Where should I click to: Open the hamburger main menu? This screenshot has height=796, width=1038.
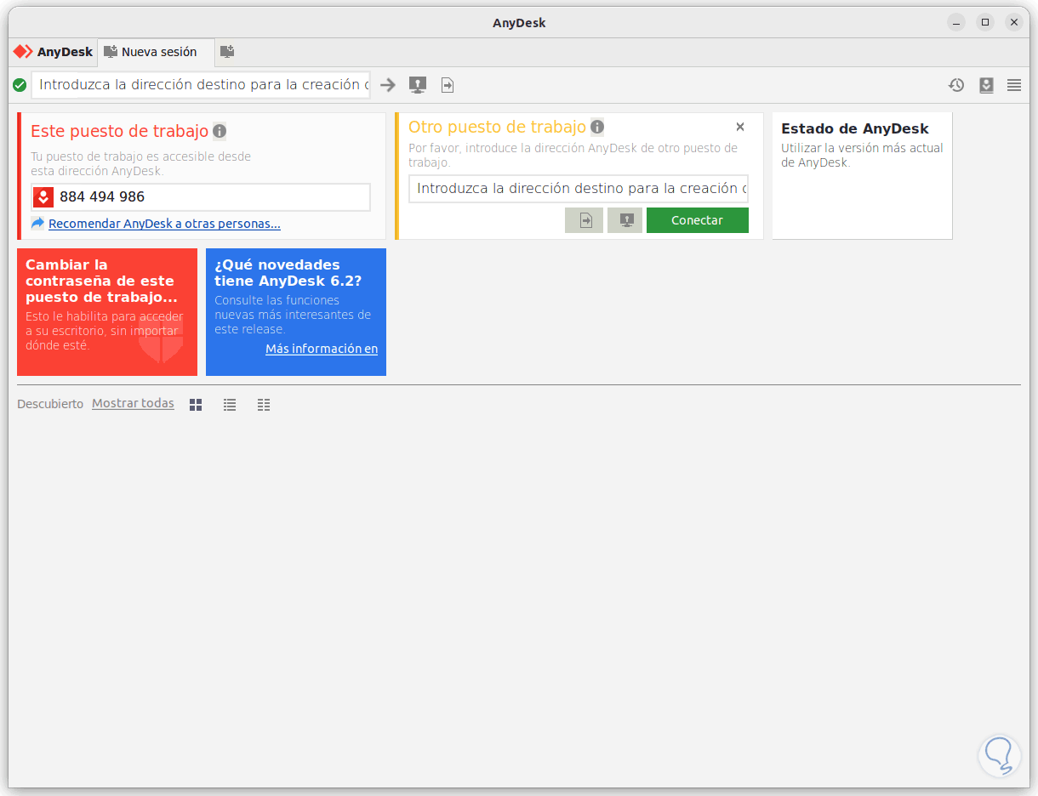click(1014, 85)
